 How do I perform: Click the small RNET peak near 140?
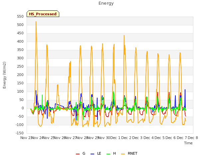tap(58, 85)
